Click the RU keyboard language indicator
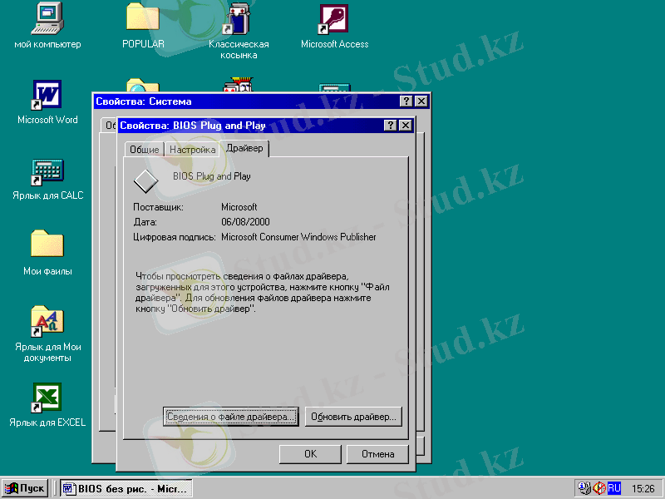Image resolution: width=665 pixels, height=499 pixels. [x=613, y=488]
